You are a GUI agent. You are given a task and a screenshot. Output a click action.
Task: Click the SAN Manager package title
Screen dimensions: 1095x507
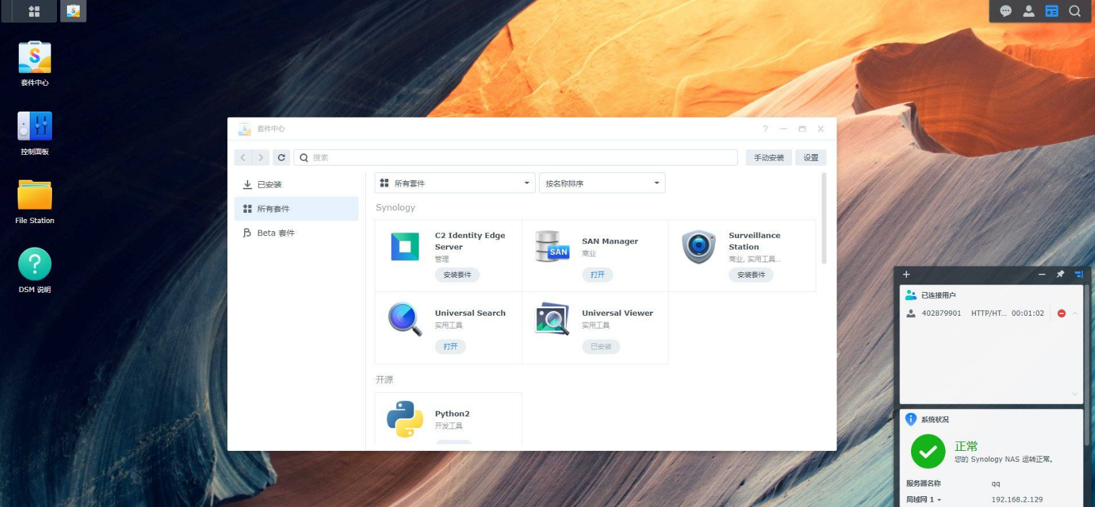(610, 241)
